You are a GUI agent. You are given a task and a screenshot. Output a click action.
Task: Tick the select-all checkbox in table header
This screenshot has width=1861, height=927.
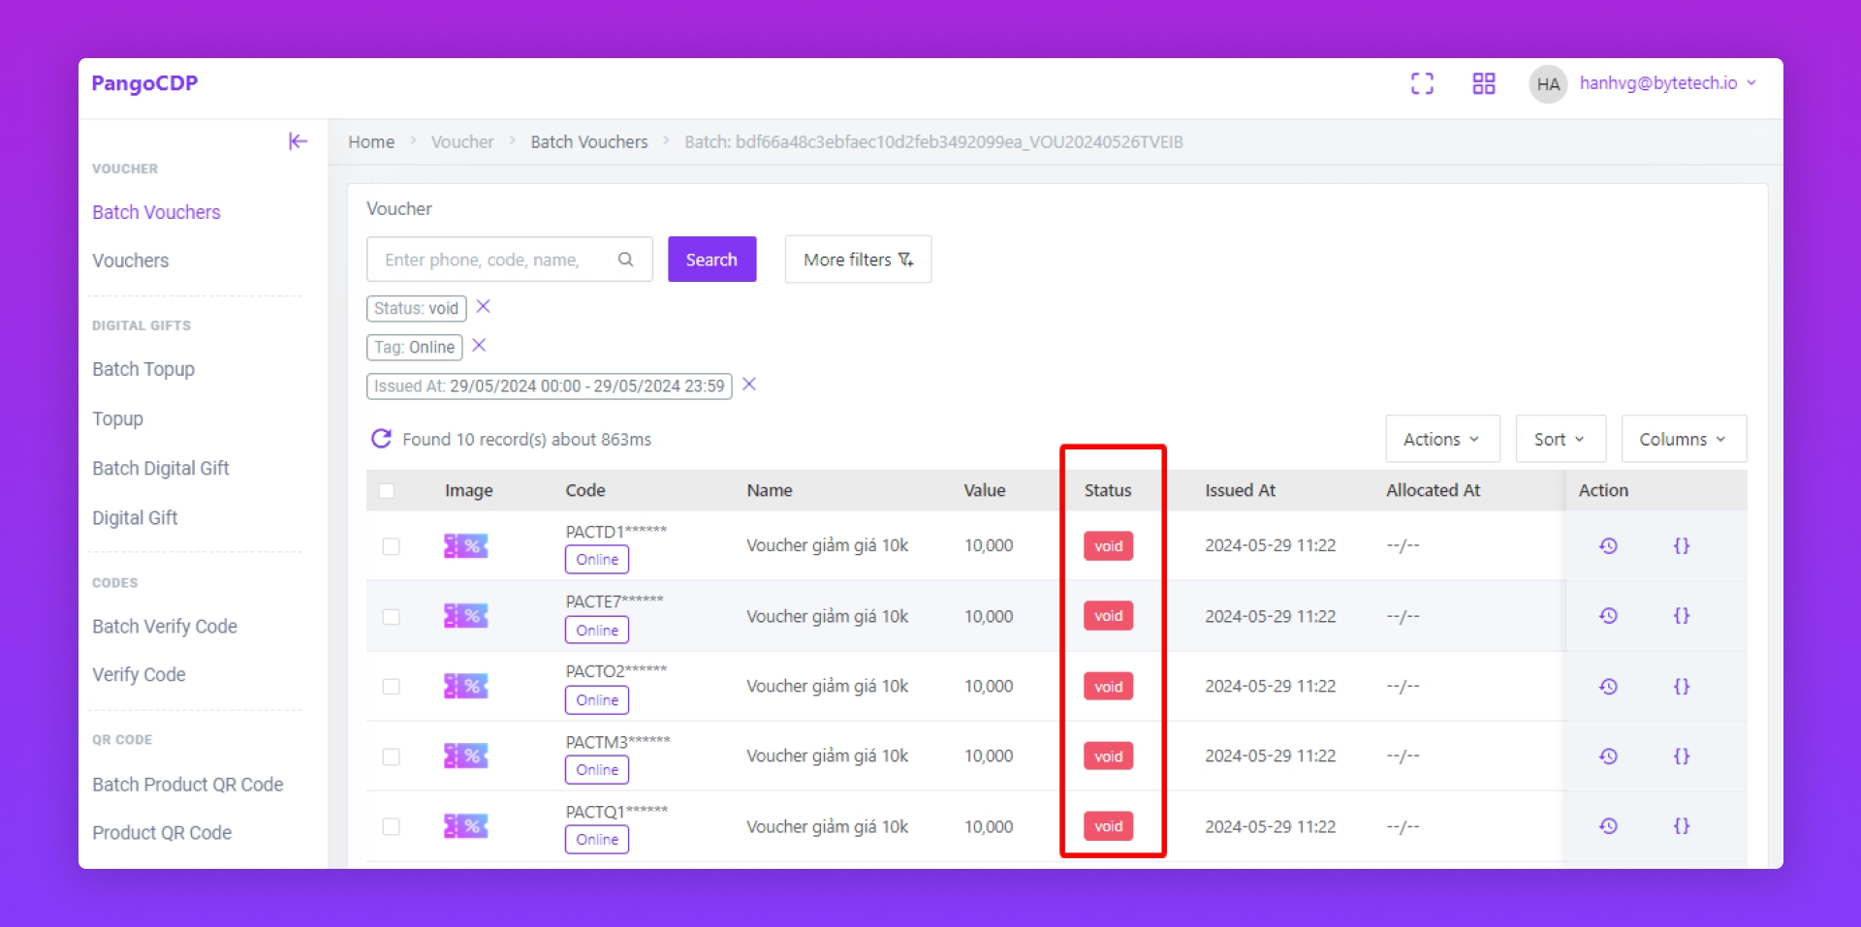click(387, 491)
